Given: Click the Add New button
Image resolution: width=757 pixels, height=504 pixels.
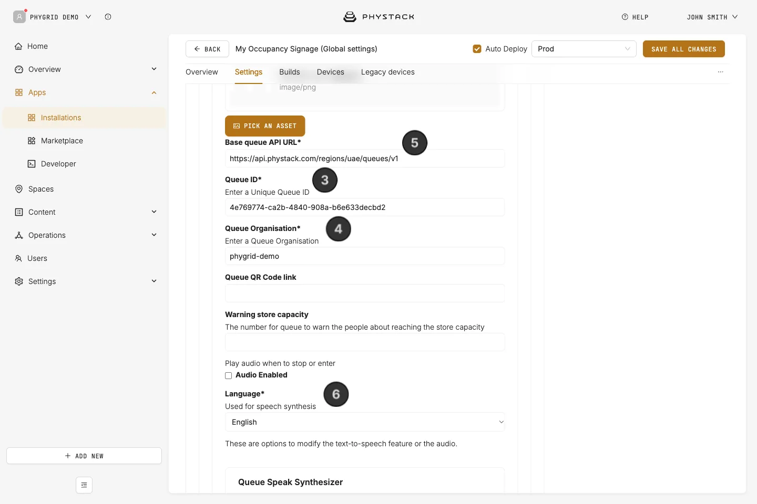Looking at the screenshot, I should tap(84, 456).
